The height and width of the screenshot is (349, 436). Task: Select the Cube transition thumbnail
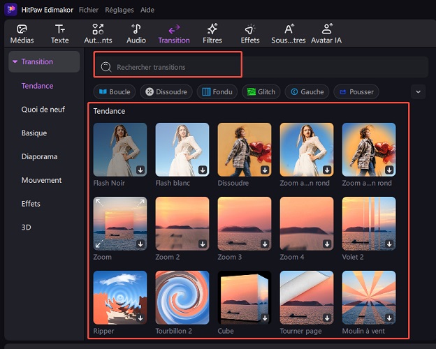[x=245, y=297]
